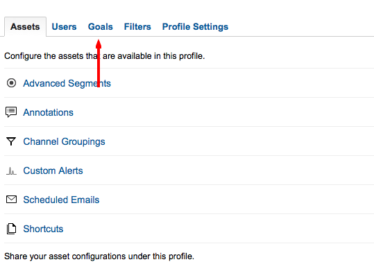Go to the Filters tab

tap(137, 26)
